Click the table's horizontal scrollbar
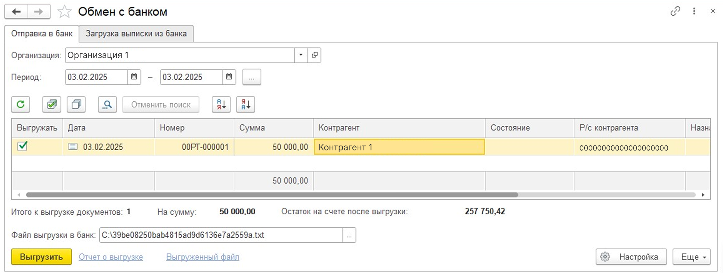Viewport: 724px width, 274px height. [x=272, y=195]
